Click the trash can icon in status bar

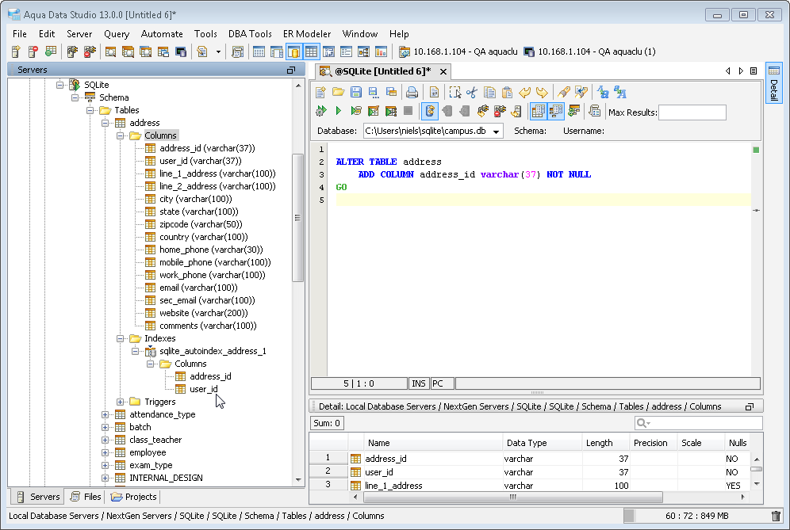click(776, 516)
